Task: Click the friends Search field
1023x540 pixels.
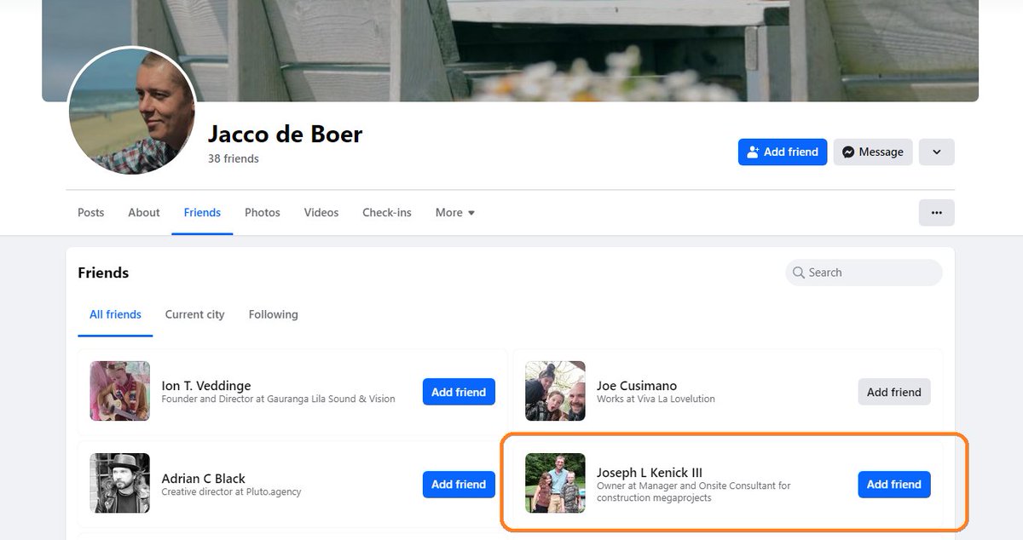Action: [864, 273]
